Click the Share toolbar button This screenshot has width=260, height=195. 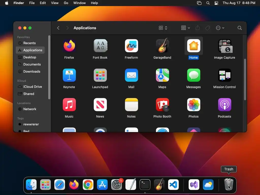click(198, 28)
